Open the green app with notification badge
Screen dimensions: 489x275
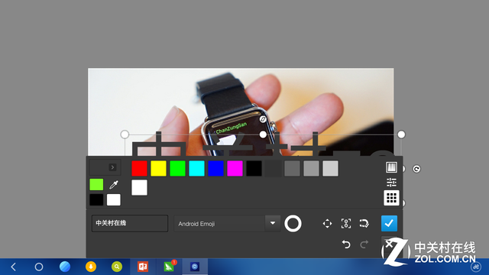(x=169, y=267)
